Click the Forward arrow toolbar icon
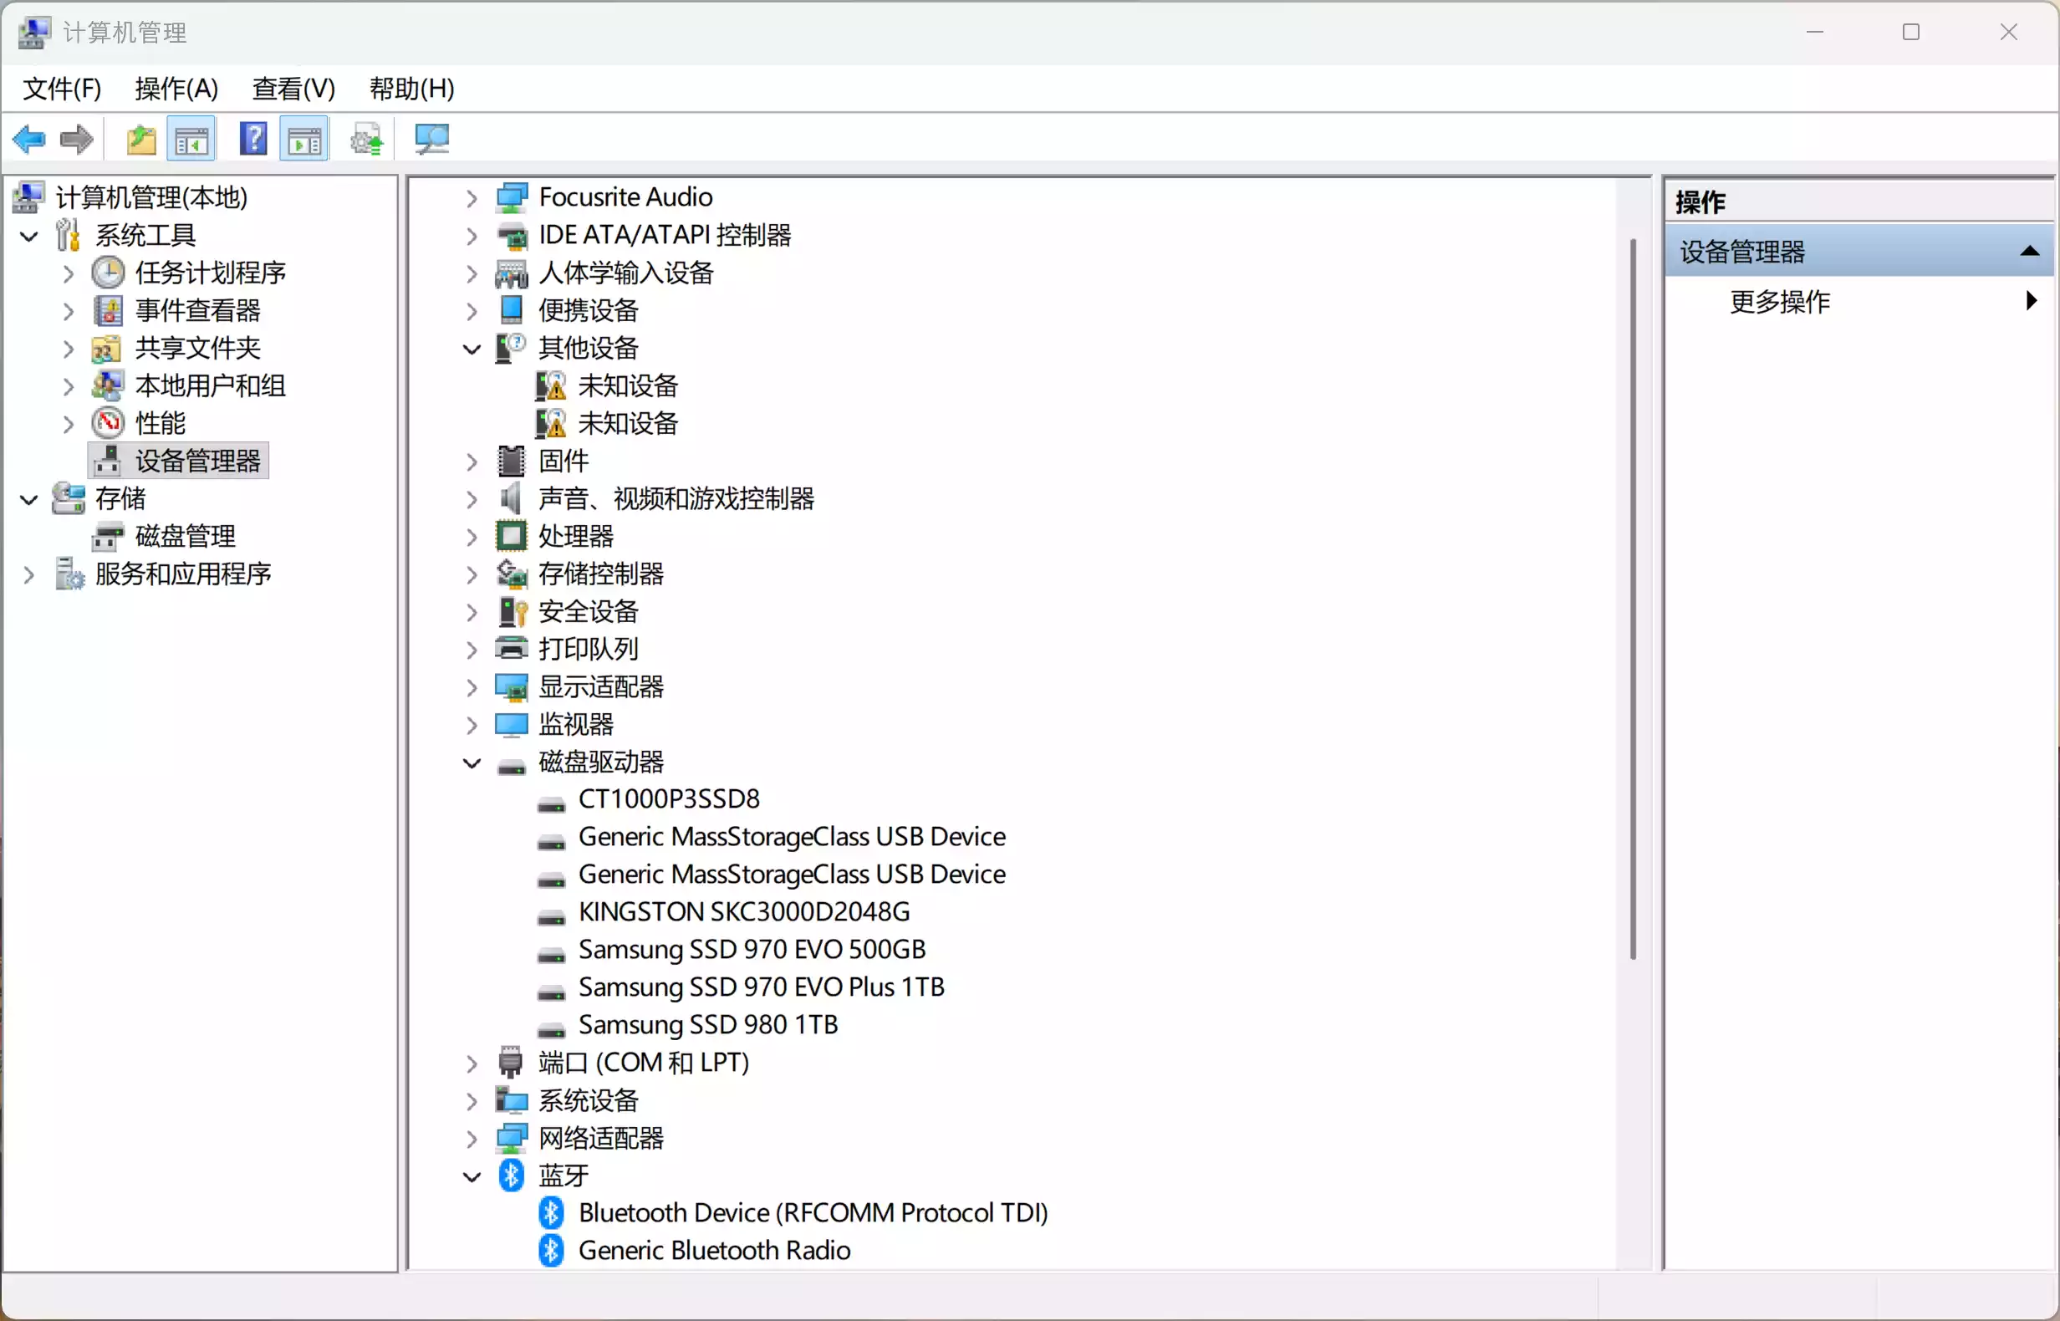The image size is (2060, 1321). [x=77, y=139]
